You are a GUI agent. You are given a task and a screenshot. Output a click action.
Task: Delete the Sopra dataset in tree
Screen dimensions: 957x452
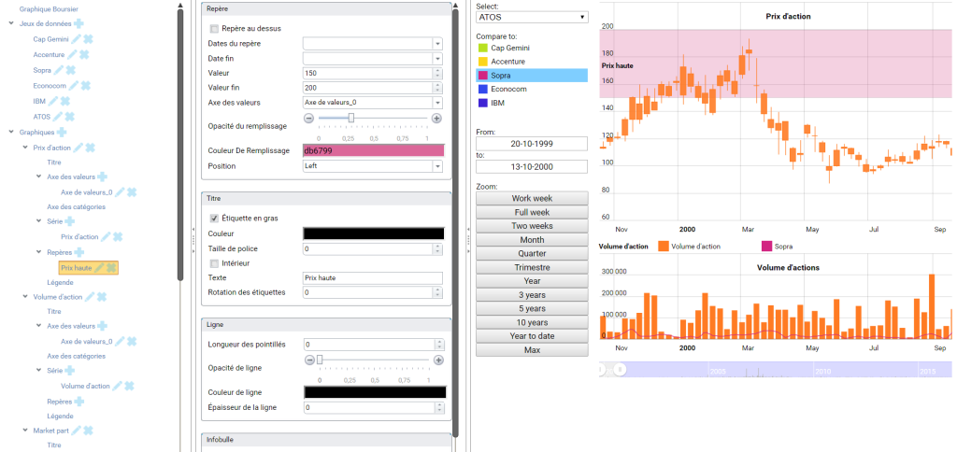pyautogui.click(x=71, y=70)
